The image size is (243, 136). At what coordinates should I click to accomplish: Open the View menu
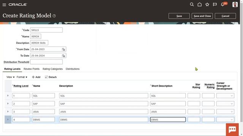coord(10,77)
